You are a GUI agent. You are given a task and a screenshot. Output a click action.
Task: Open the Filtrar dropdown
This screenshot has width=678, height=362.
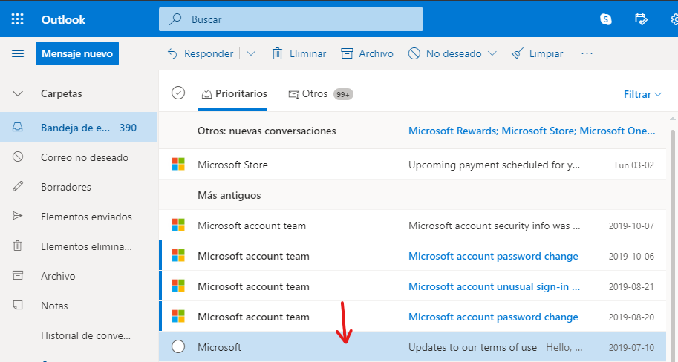pos(642,94)
